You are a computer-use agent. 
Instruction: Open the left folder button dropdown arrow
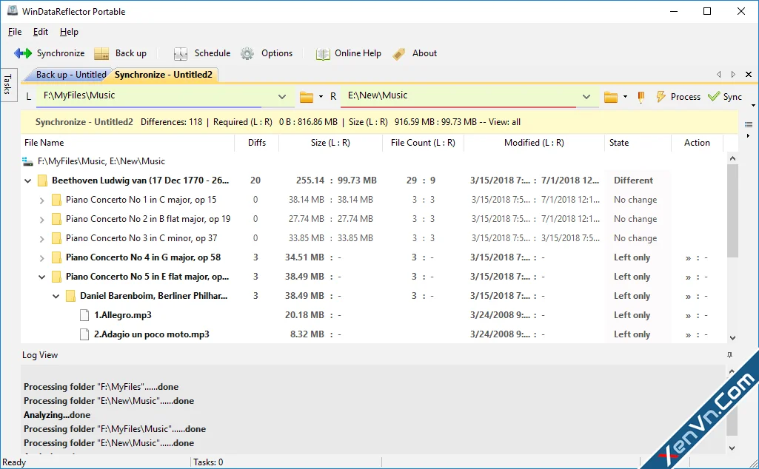(321, 97)
